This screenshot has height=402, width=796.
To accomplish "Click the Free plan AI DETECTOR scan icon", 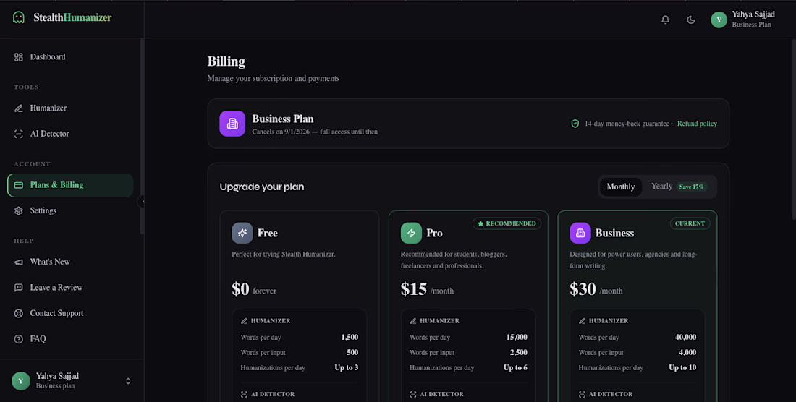I will pos(244,394).
